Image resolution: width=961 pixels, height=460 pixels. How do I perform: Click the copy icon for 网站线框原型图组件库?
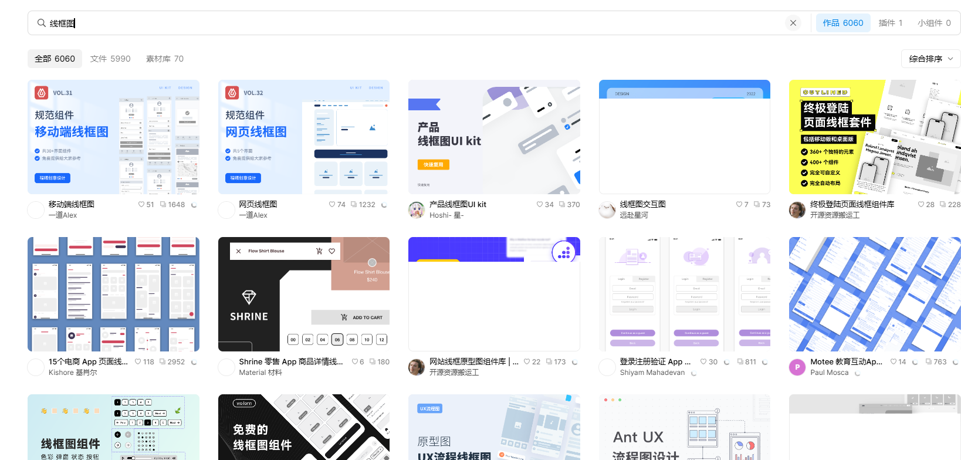click(x=549, y=362)
